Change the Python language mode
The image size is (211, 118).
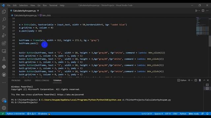[183, 114]
